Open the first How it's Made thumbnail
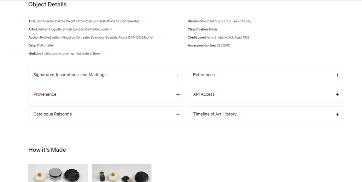Image resolution: width=362 pixels, height=182 pixels. [x=58, y=173]
